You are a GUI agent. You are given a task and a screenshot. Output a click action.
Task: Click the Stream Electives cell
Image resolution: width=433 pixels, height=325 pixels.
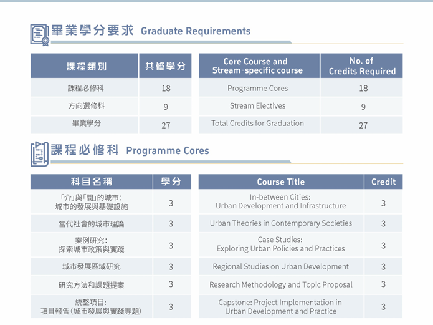click(x=259, y=106)
